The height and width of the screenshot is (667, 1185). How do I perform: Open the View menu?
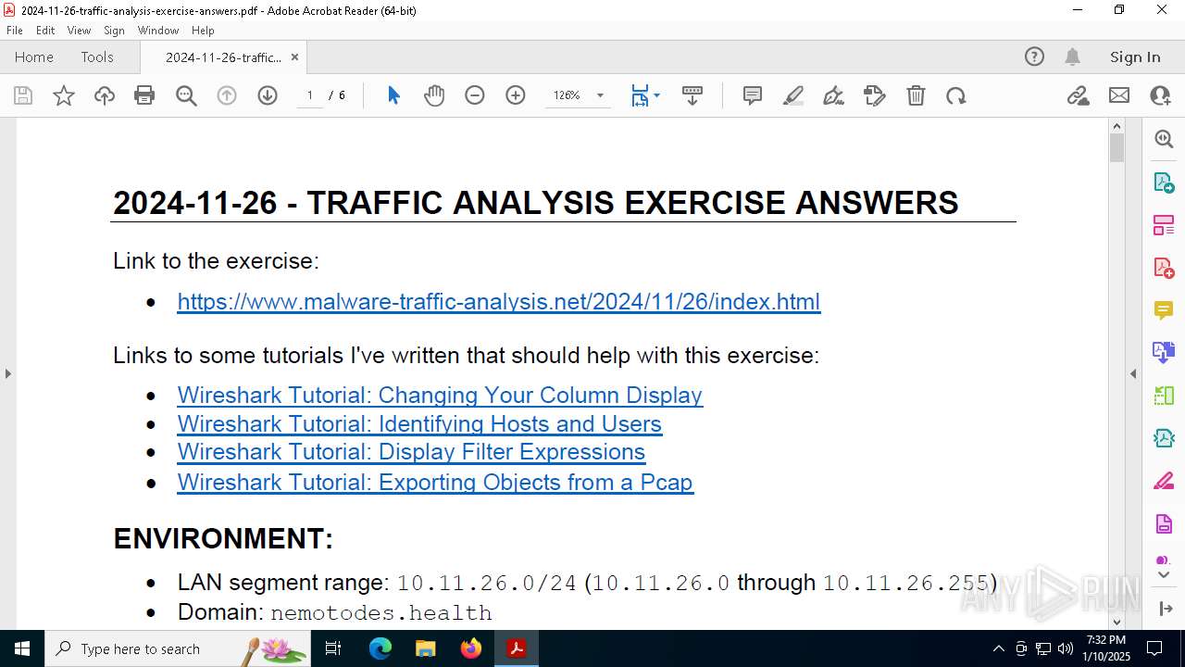pos(79,30)
